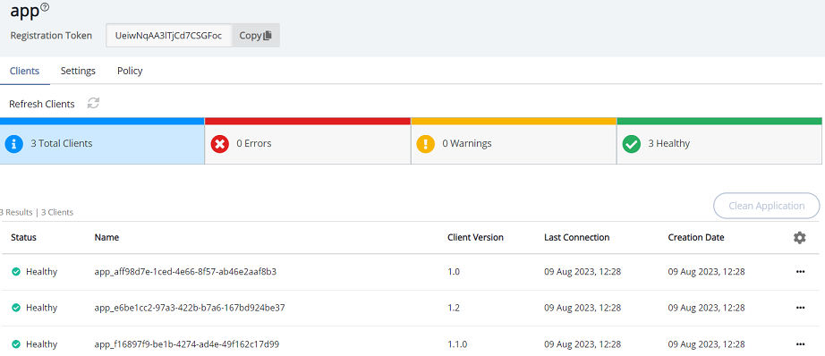Click the refresh clients circular arrows icon
The height and width of the screenshot is (356, 825).
(x=94, y=103)
